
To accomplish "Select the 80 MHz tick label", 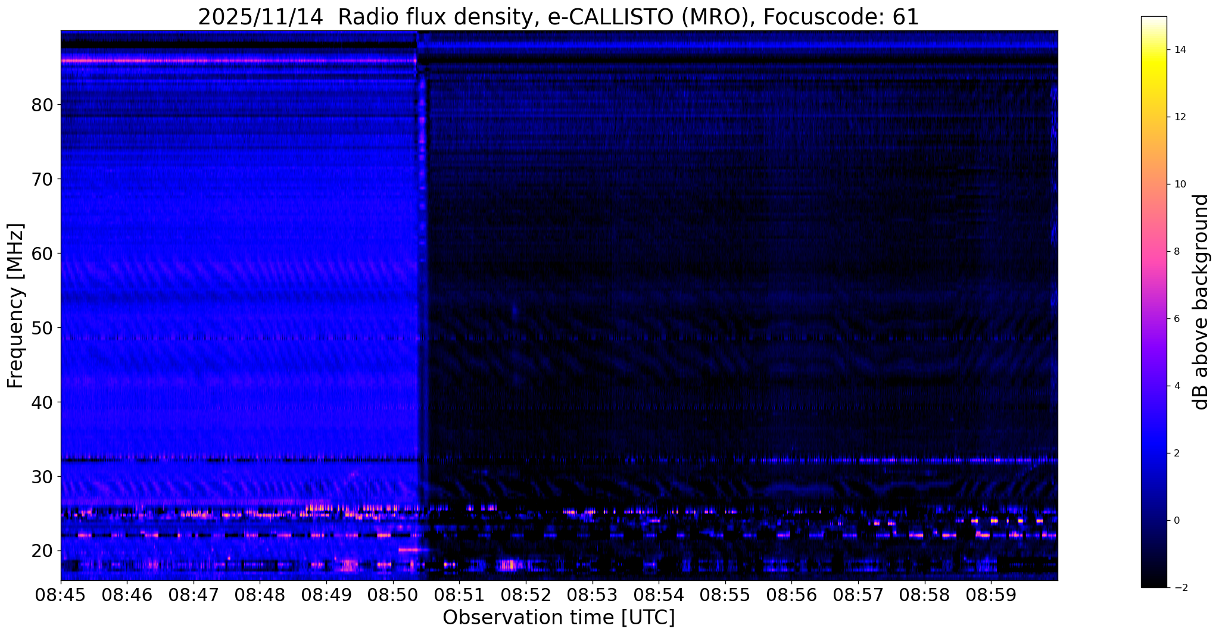I will tap(42, 105).
